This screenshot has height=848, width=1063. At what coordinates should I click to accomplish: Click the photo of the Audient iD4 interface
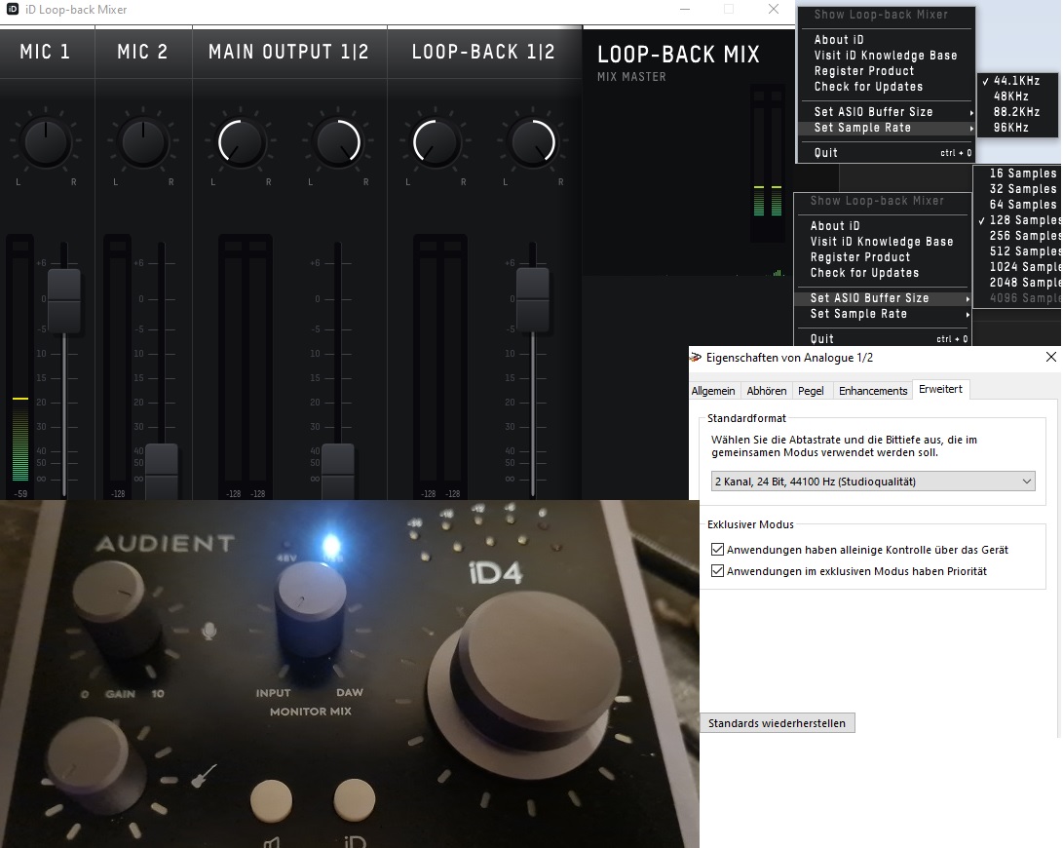[349, 675]
